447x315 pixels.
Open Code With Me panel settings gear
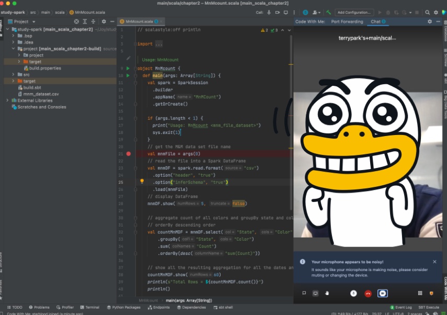pyautogui.click(x=430, y=21)
